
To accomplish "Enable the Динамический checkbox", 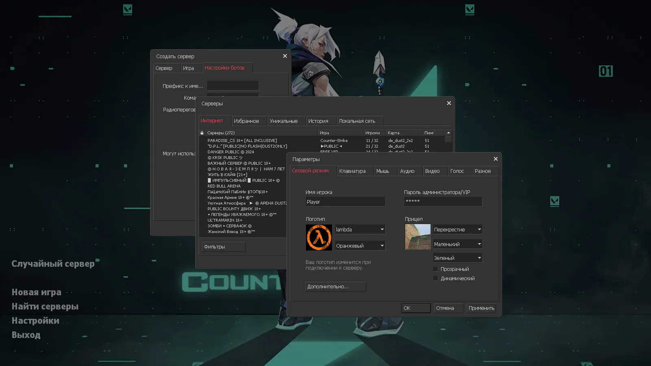I will point(435,278).
